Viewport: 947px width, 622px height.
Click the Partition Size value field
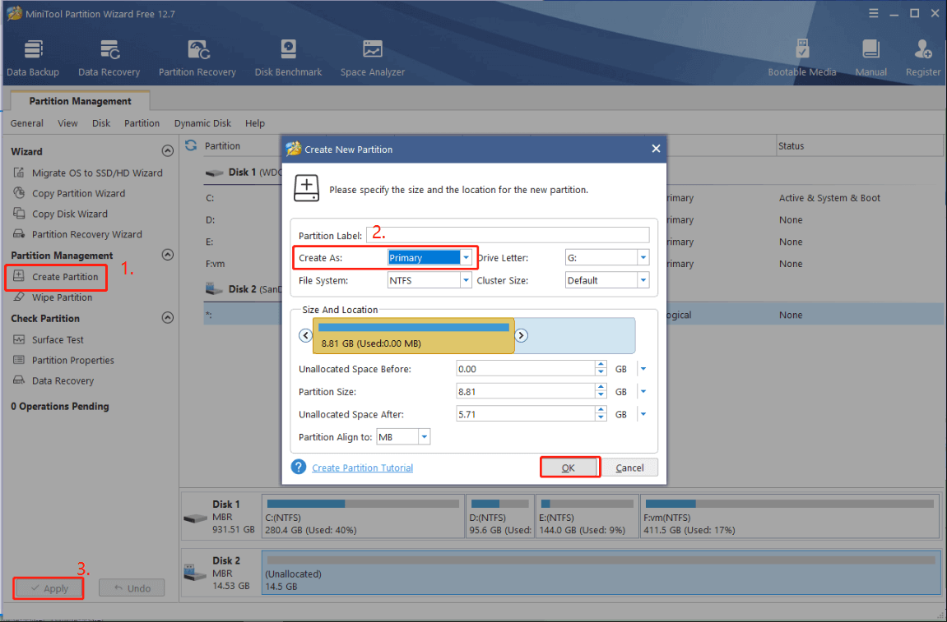pyautogui.click(x=526, y=392)
